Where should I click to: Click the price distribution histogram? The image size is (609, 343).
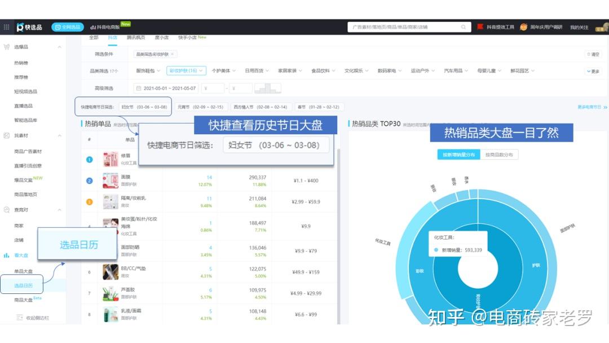pyautogui.click(x=268, y=88)
